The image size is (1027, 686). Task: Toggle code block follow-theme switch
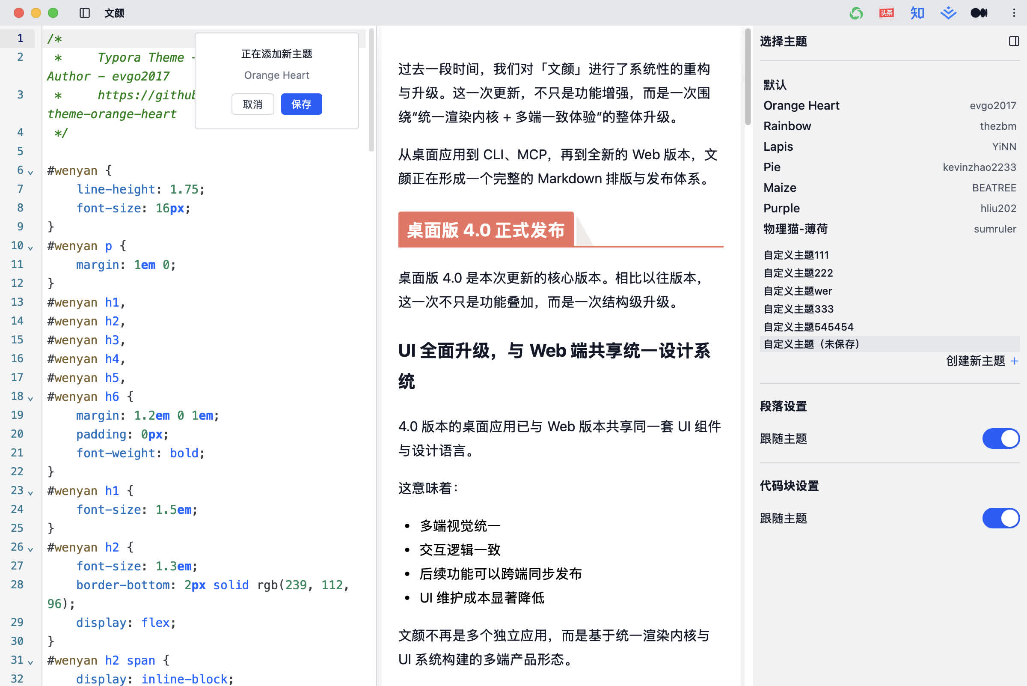pos(1000,518)
